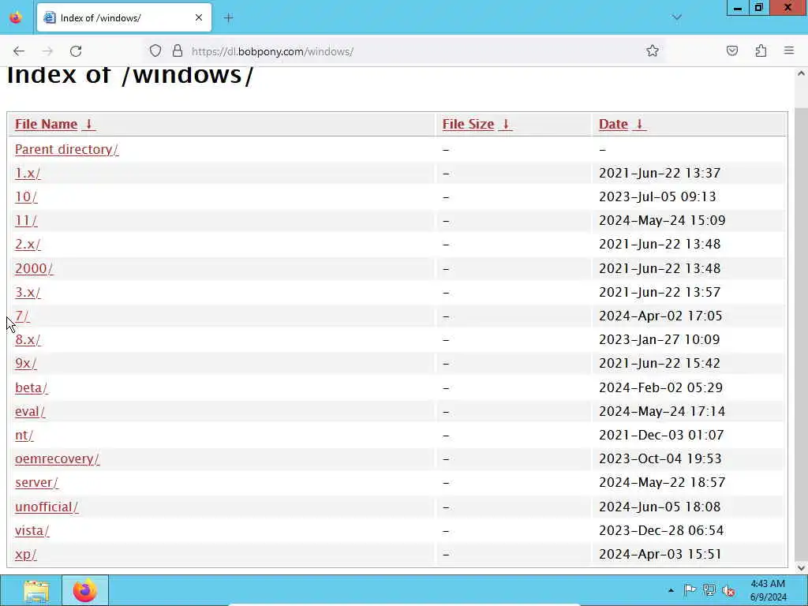Open File Explorer from the taskbar

36,590
